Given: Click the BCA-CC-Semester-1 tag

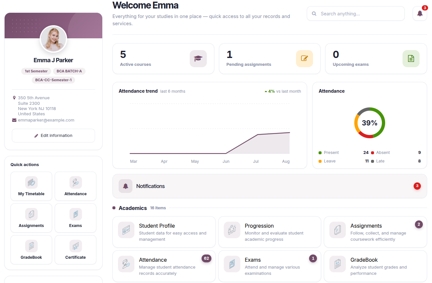Looking at the screenshot, I should click(53, 80).
